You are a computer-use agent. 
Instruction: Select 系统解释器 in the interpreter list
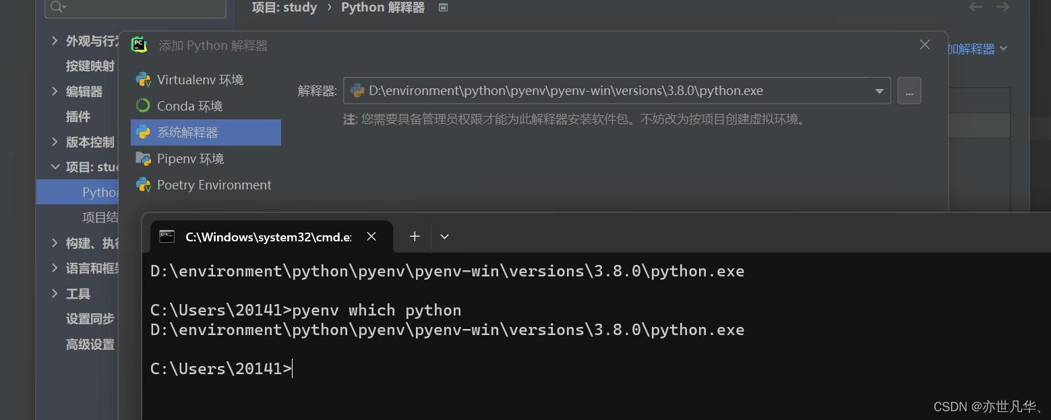[x=206, y=132]
